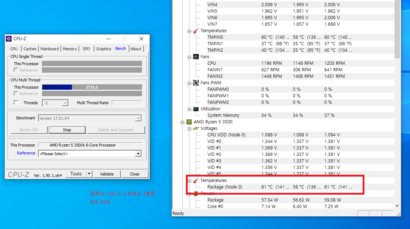The width and height of the screenshot is (410, 229).
Task: Collapse the Voltages tree node
Action: pos(189,129)
